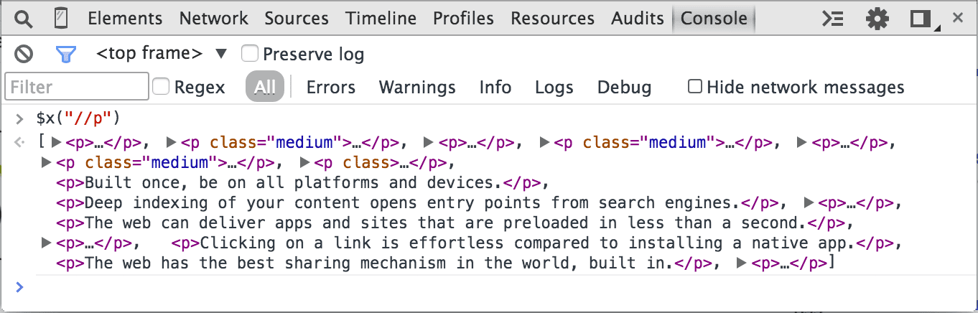The height and width of the screenshot is (313, 978).
Task: Open the Network tab
Action: click(x=213, y=19)
